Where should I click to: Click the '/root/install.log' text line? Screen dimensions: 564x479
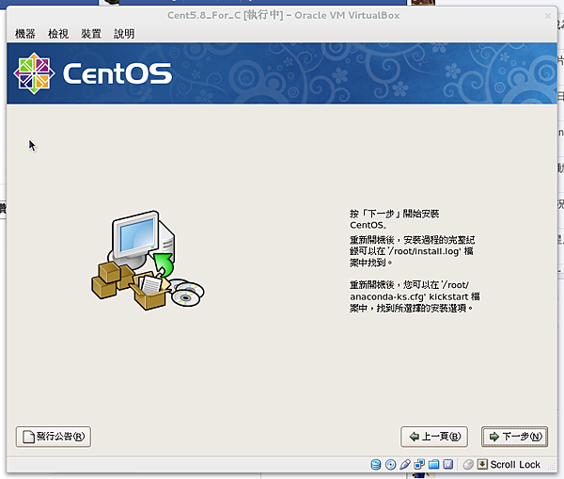412,251
